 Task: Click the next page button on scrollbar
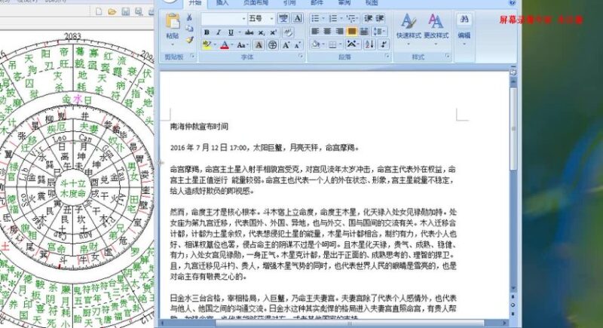point(513,313)
